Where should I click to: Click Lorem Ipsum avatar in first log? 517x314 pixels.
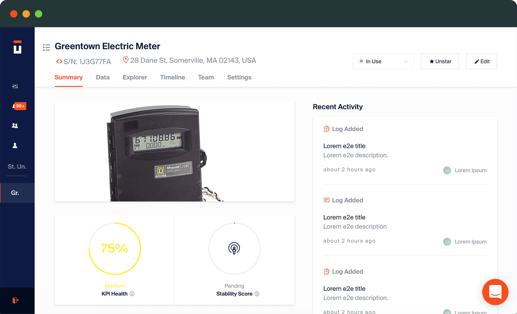(447, 170)
